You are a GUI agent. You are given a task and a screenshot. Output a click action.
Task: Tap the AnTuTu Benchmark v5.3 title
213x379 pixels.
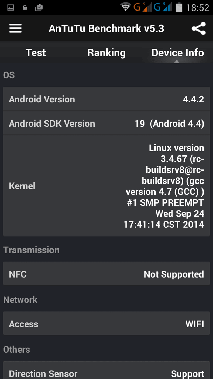tap(106, 28)
